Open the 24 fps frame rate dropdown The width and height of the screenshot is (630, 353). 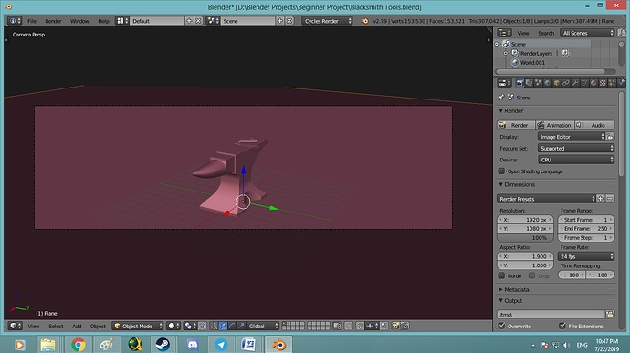tap(586, 256)
